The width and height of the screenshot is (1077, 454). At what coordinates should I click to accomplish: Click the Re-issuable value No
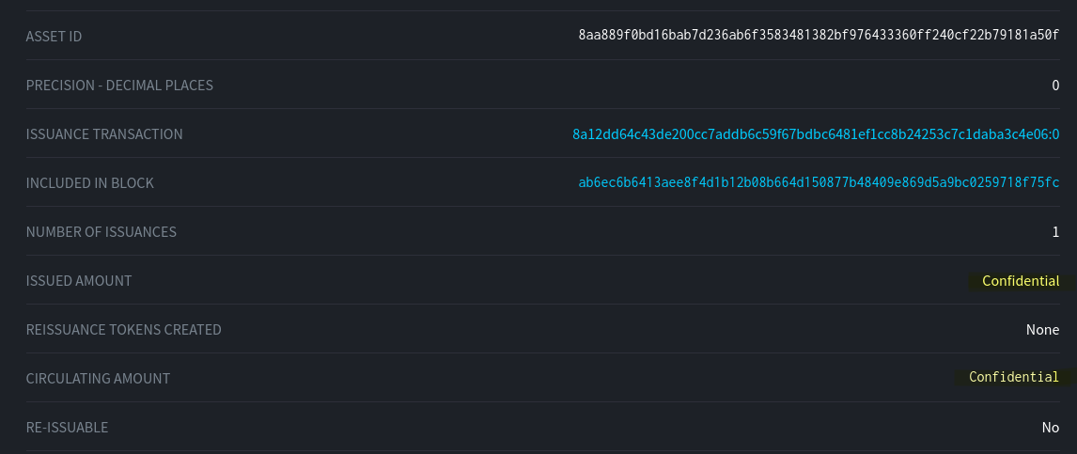click(x=1050, y=428)
